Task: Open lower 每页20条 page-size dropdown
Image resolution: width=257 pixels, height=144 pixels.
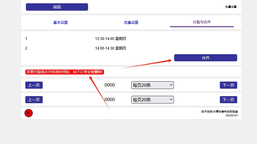Action: (152, 100)
